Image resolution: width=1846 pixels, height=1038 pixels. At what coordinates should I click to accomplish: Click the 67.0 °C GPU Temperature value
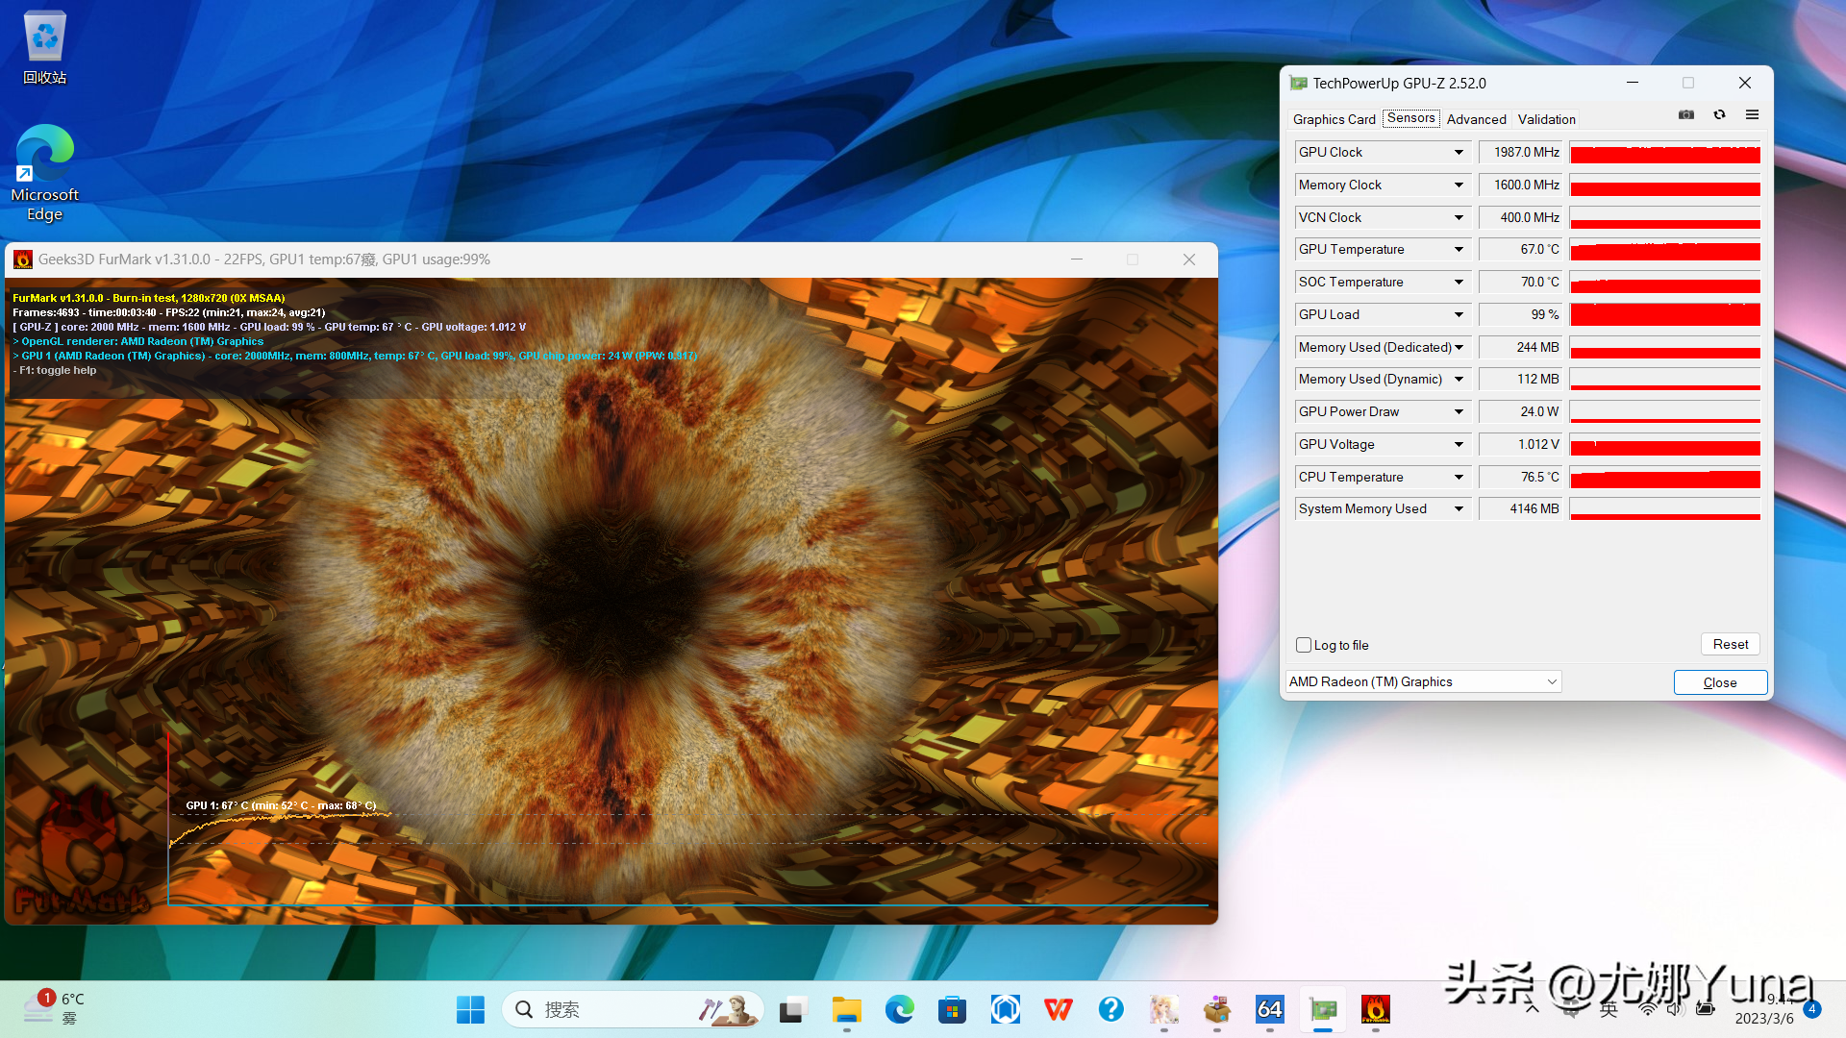[x=1523, y=249]
